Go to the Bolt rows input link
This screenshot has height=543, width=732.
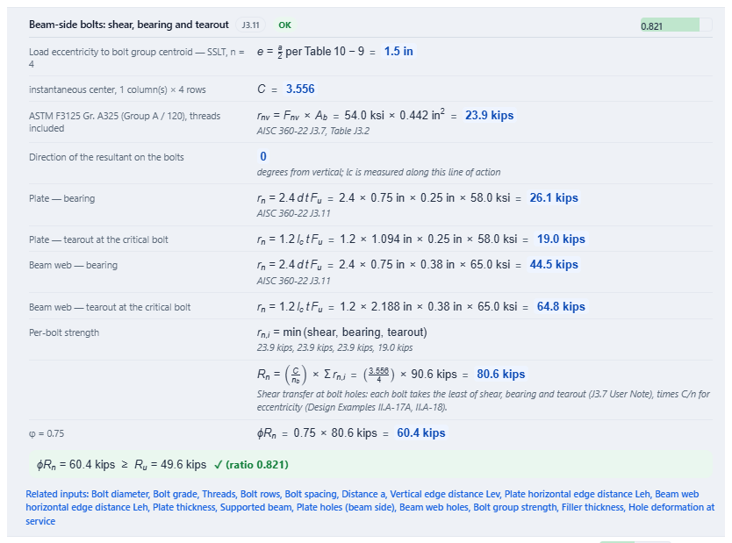click(x=259, y=494)
